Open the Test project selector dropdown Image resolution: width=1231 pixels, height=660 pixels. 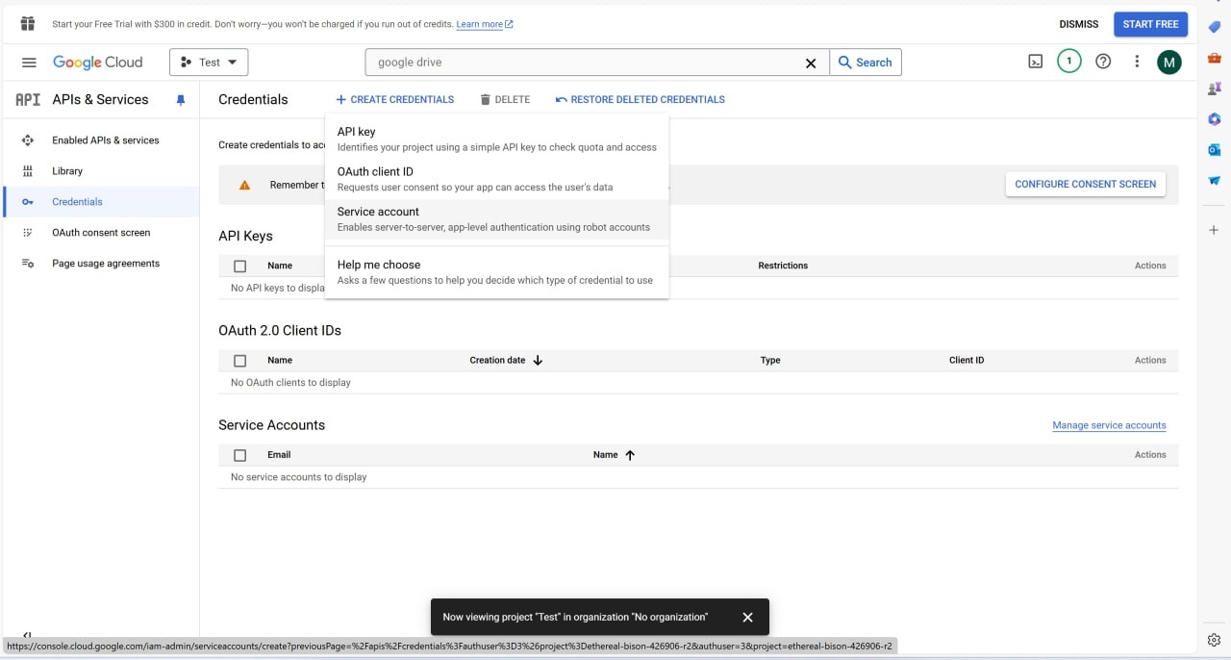[x=209, y=63]
